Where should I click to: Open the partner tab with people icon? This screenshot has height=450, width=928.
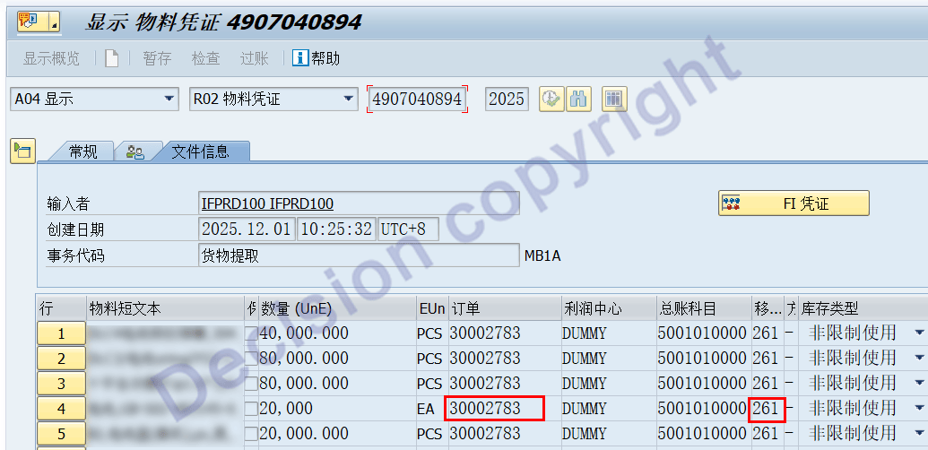135,151
